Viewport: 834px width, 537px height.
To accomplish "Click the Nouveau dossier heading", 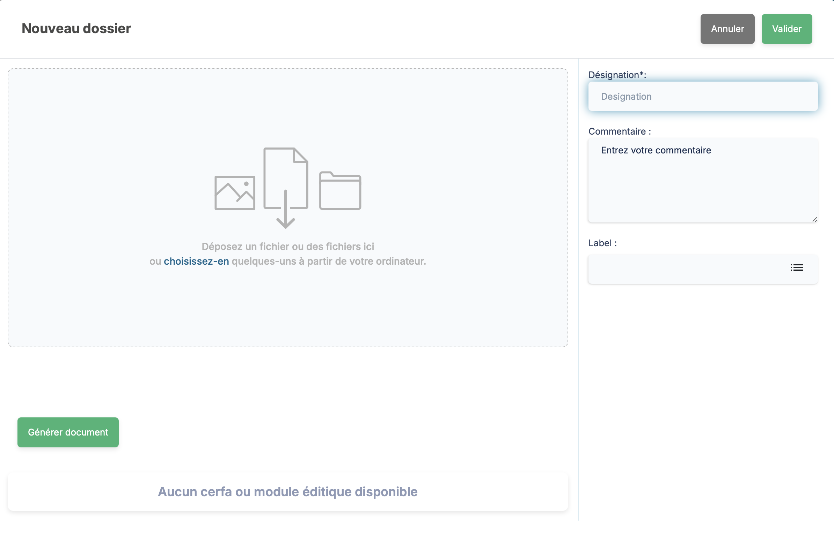I will [x=76, y=29].
